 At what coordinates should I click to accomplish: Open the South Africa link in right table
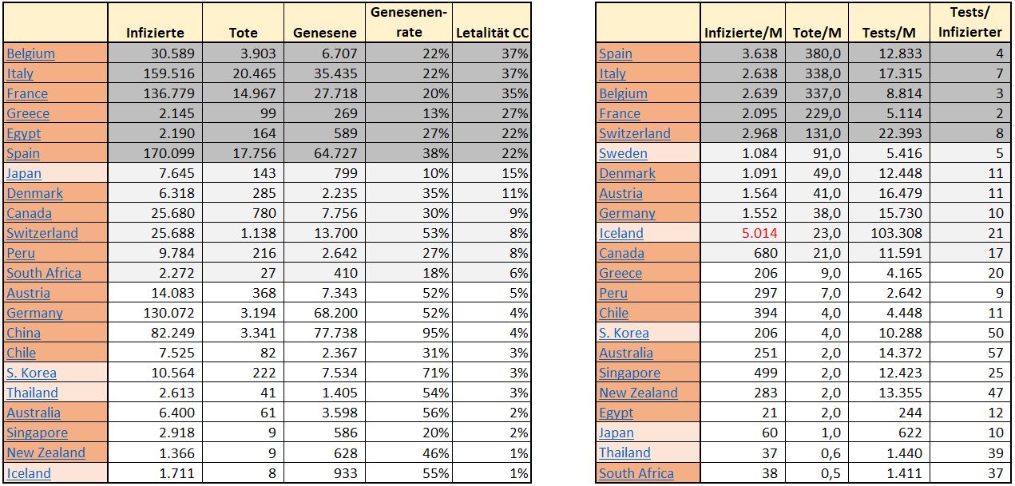coord(636,473)
